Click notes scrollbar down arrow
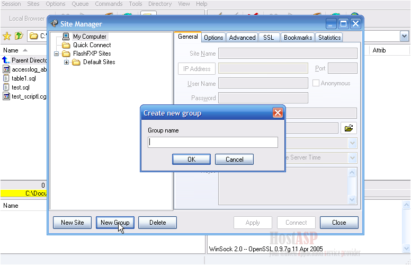Image resolution: width=411 pixels, height=265 pixels. point(352,199)
